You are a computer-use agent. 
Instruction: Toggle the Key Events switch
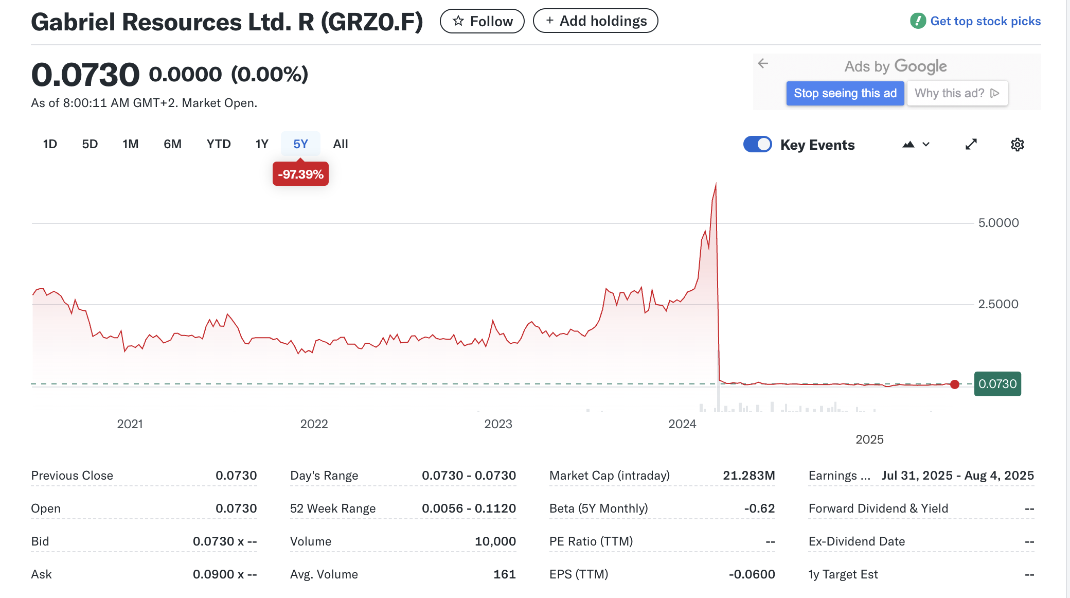(757, 145)
